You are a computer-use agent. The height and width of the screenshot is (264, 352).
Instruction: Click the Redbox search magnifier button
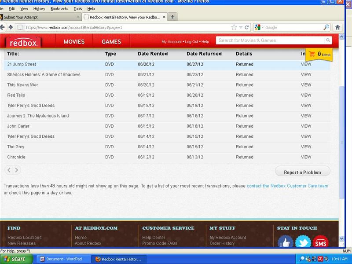click(328, 40)
